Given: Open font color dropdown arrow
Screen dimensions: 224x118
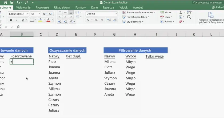Looking at the screenshot, I should click(52, 20).
